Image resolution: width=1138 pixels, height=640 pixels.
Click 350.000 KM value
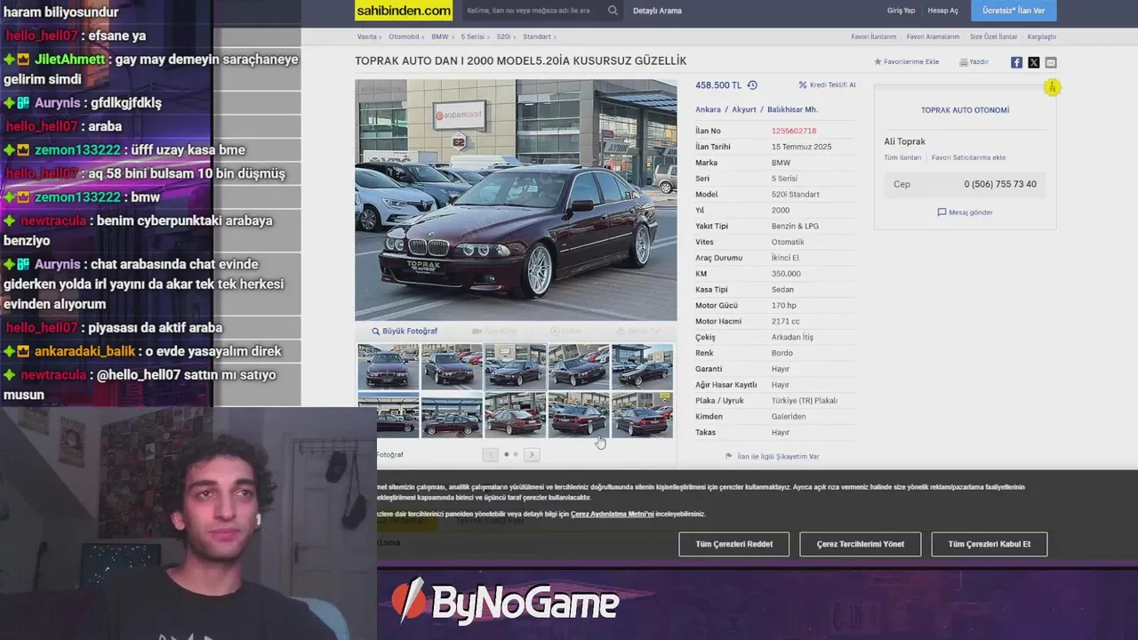click(786, 274)
